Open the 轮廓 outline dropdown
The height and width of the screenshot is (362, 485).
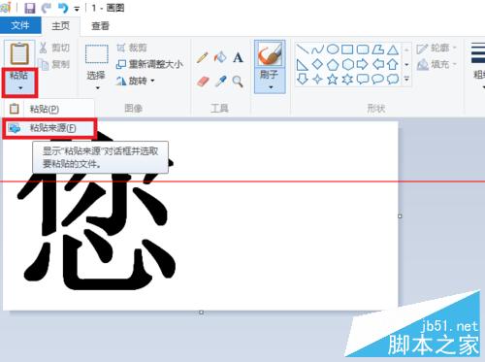pyautogui.click(x=436, y=49)
